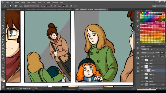This screenshot has width=166, height=93.
Task: Toggle lock all padlock icon
Action: (x=154, y=56)
